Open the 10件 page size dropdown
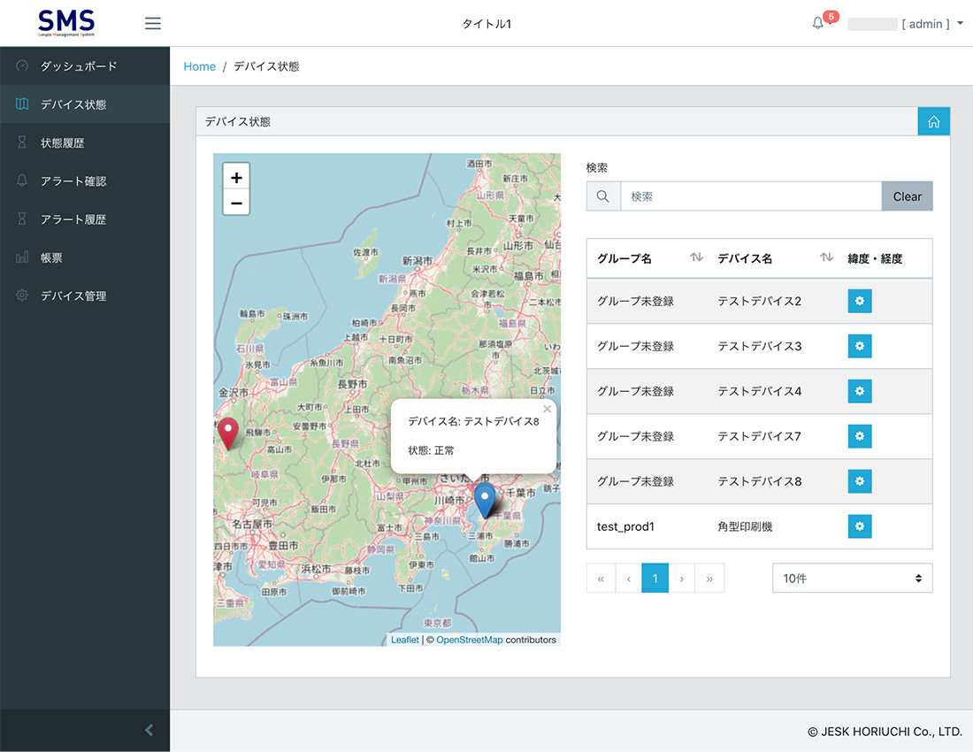The width and height of the screenshot is (973, 752). point(852,579)
